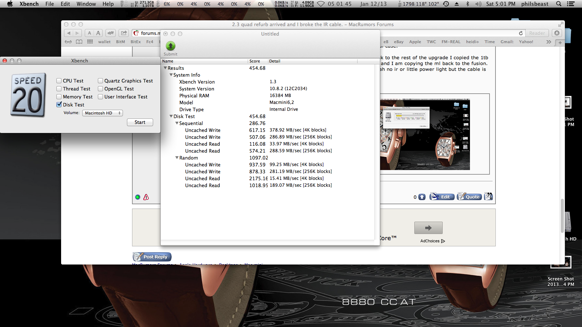
Task: Collapse the Disk Test section
Action: (x=171, y=116)
